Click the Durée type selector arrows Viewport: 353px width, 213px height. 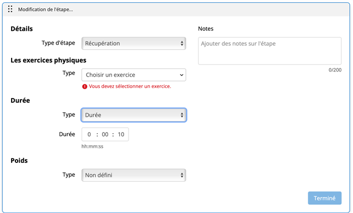click(181, 115)
